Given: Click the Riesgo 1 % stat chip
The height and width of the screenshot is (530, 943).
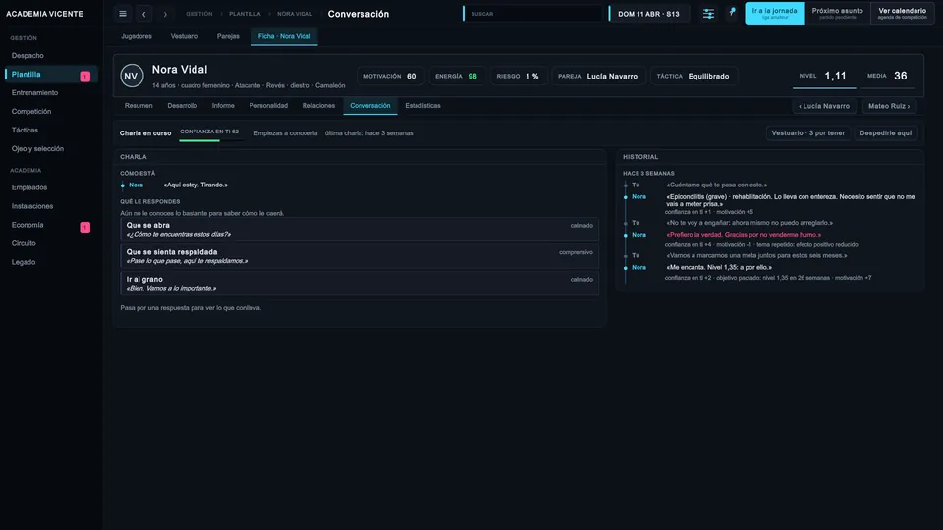Looking at the screenshot, I should pos(518,77).
